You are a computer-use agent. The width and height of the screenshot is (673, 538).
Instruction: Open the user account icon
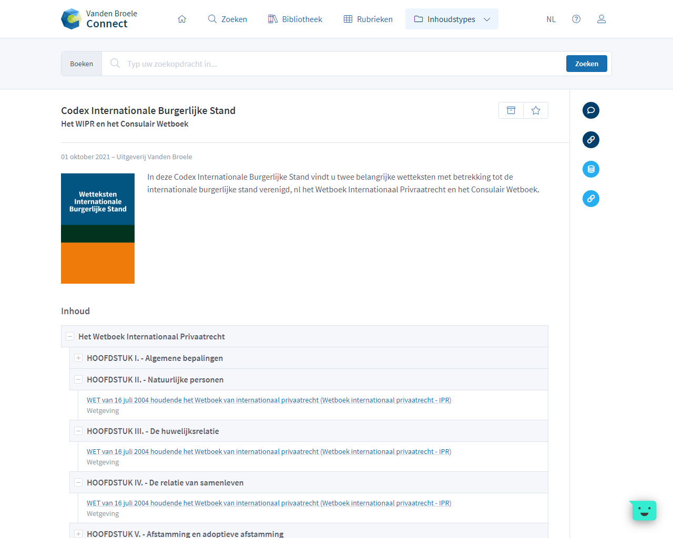point(601,19)
